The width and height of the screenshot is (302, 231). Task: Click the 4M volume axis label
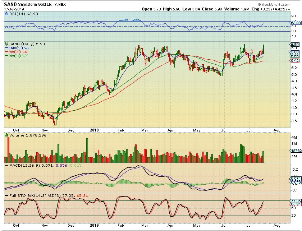coord(294,138)
